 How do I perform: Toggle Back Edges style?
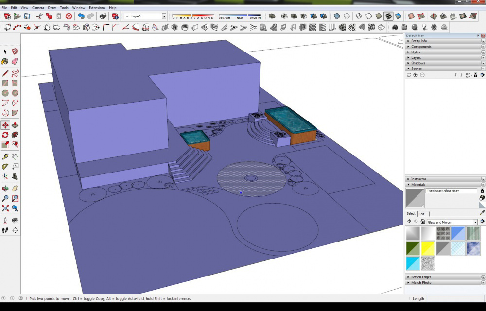point(347,16)
